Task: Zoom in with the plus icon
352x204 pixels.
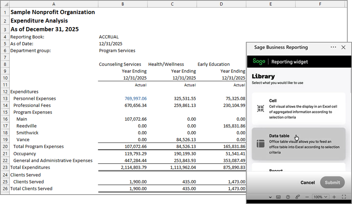Action: (x=334, y=197)
